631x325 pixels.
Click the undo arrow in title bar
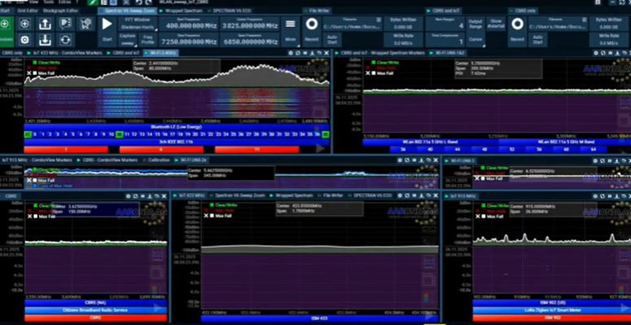138,2
